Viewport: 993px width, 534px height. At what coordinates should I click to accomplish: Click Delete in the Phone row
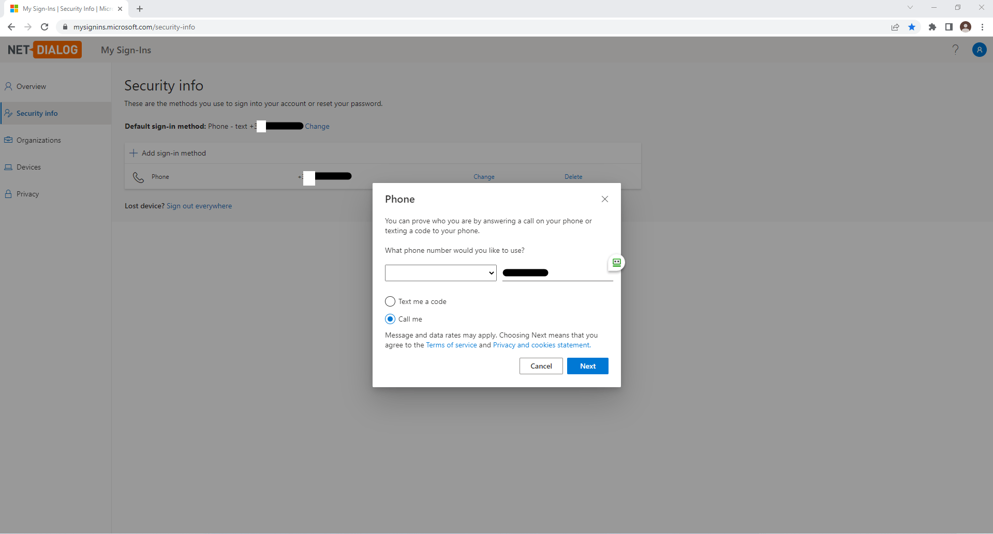573,177
